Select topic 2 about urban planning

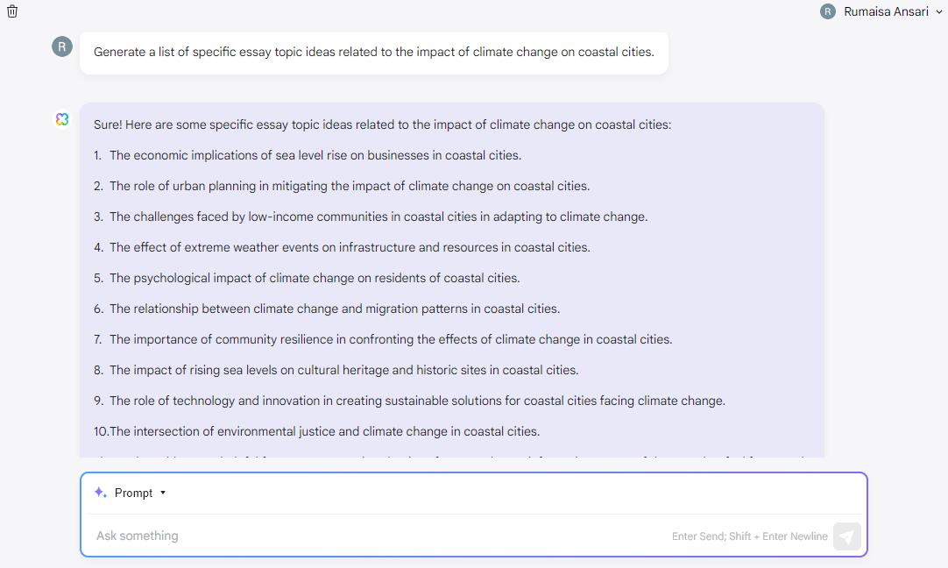click(x=349, y=186)
